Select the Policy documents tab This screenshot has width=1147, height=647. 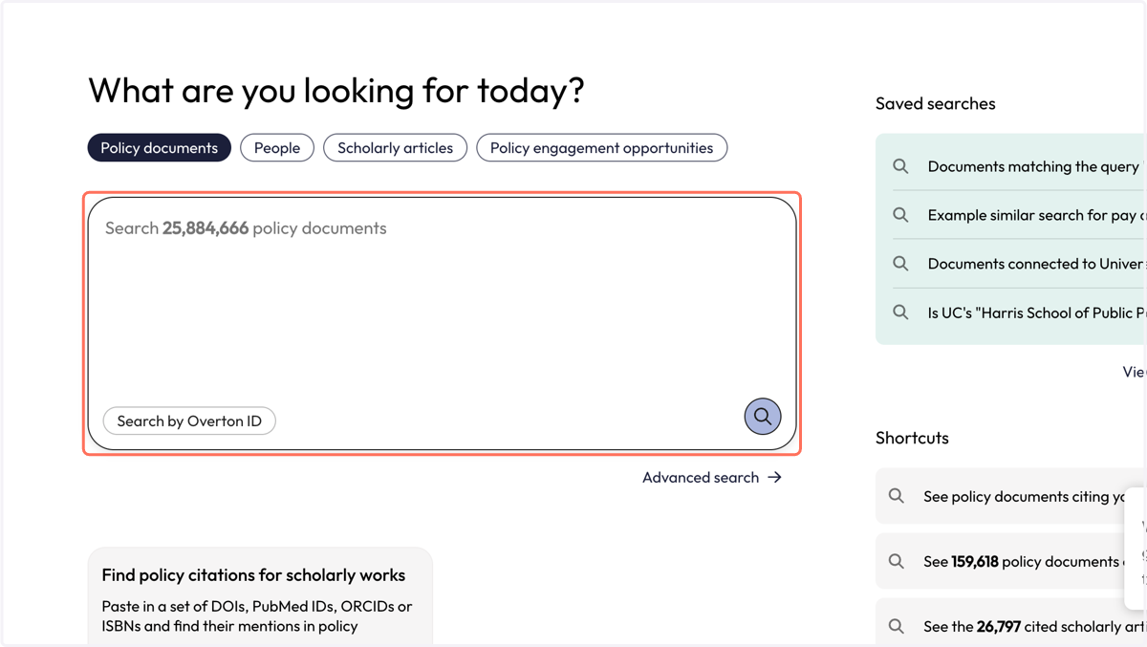click(160, 148)
